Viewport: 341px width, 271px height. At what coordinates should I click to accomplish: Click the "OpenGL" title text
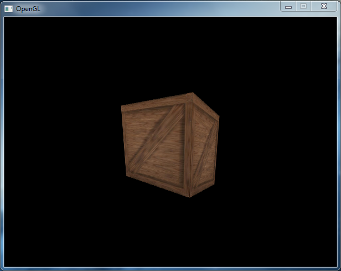pyautogui.click(x=28, y=9)
